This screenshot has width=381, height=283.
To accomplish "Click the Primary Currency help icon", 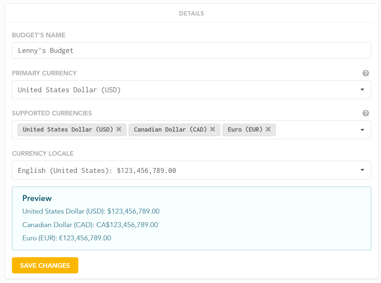I will (x=365, y=73).
